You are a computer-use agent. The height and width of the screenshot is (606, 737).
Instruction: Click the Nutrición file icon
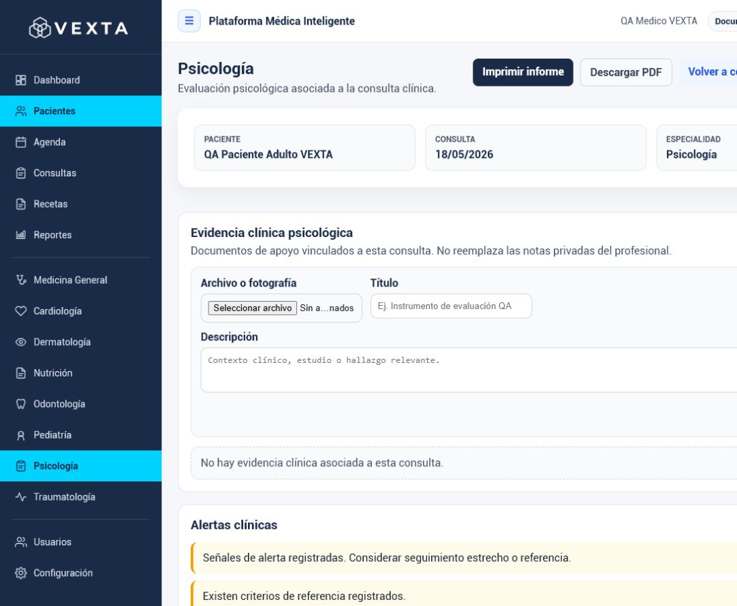coord(20,373)
